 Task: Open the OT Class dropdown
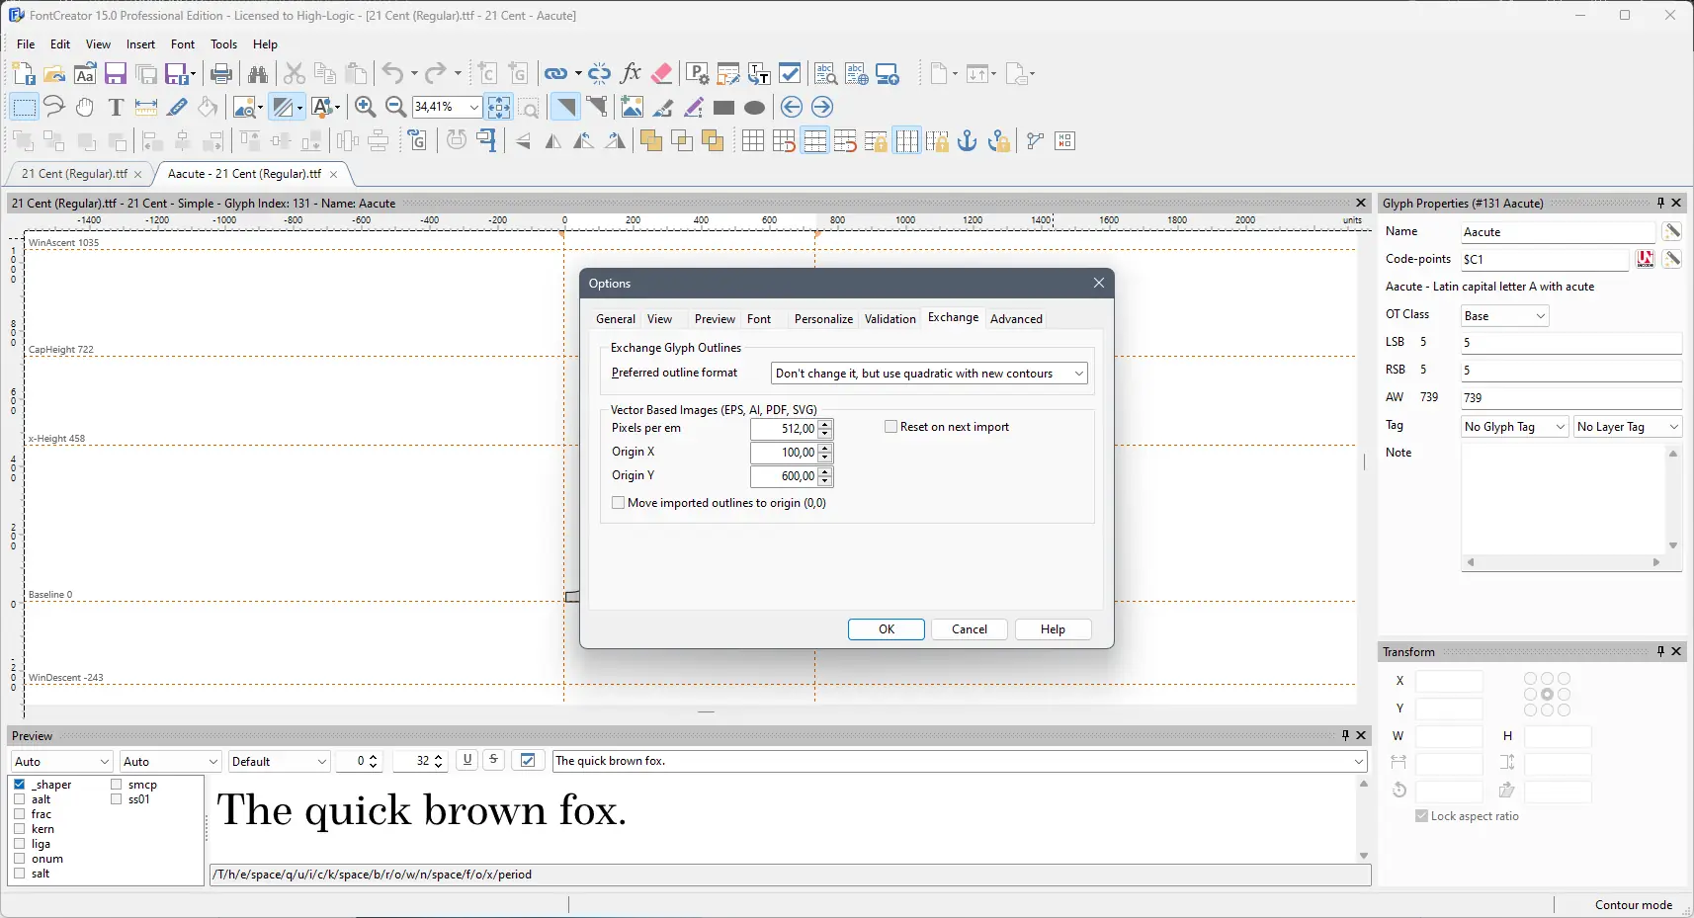(x=1504, y=316)
